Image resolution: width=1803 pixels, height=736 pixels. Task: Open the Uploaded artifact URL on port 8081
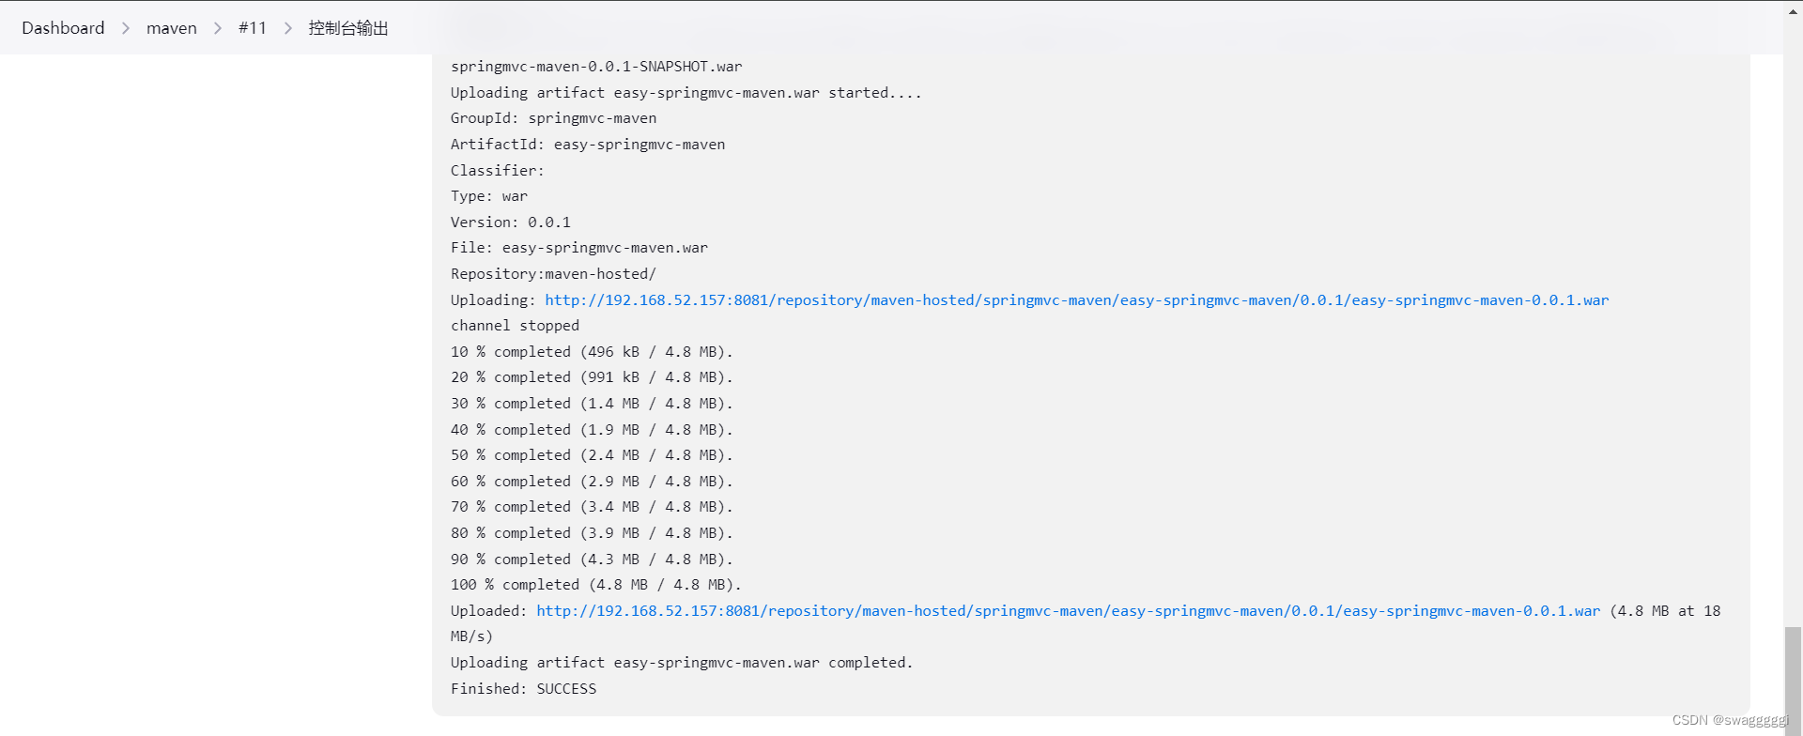coord(1068,610)
